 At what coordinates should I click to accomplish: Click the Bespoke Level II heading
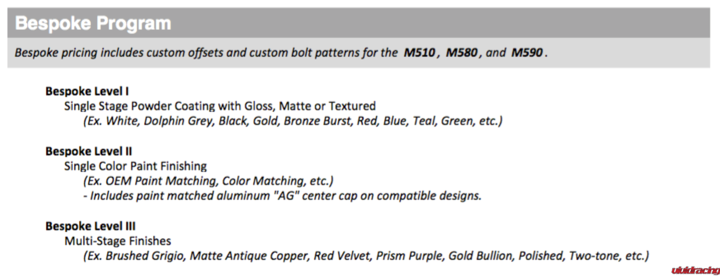click(89, 151)
